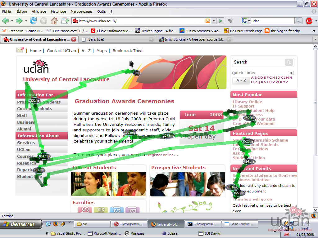Open the blog so frenchy bookmark
This screenshot has height=238, width=318.
point(283,31)
